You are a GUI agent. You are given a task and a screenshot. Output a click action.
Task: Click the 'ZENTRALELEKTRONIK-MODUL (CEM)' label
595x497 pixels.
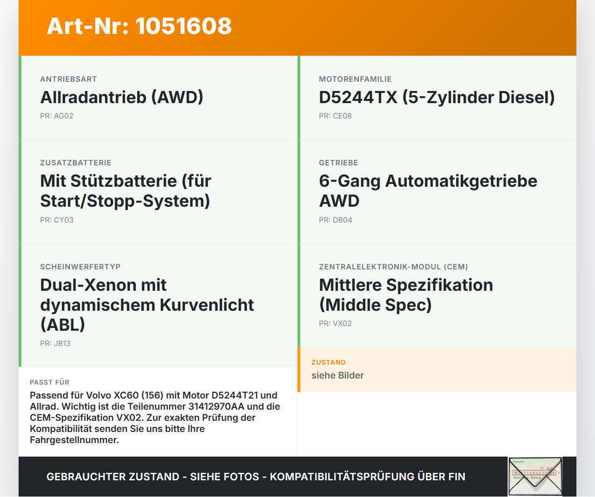tap(393, 267)
